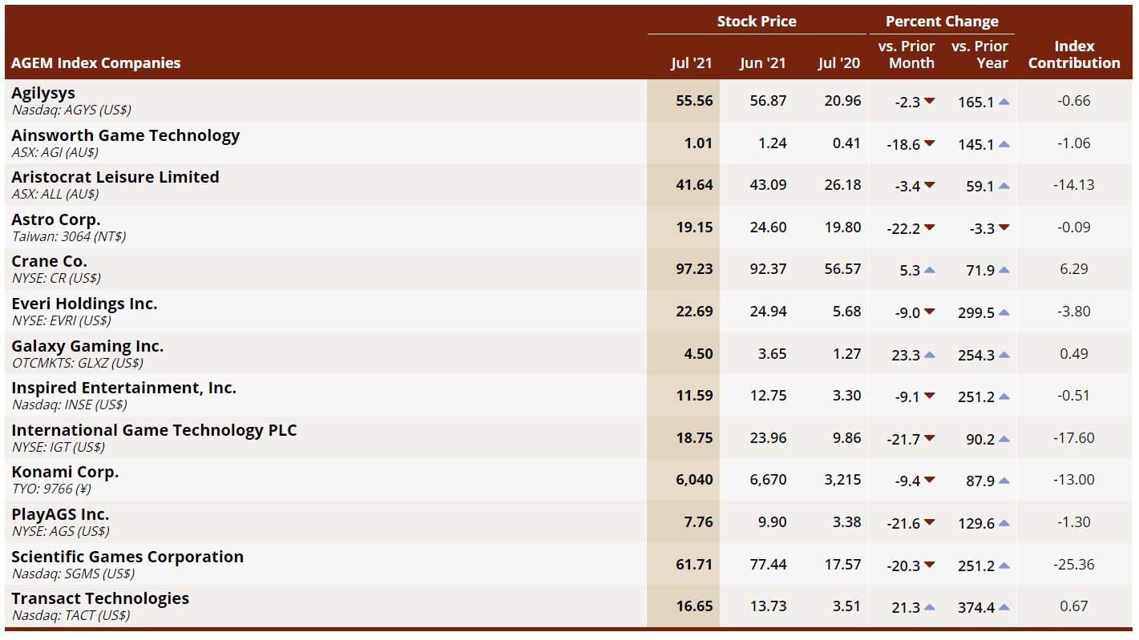Click the up arrow beside Crane Co. 5.3

coord(929,270)
